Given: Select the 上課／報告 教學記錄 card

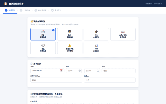Looking at the screenshot, I should [123, 34].
